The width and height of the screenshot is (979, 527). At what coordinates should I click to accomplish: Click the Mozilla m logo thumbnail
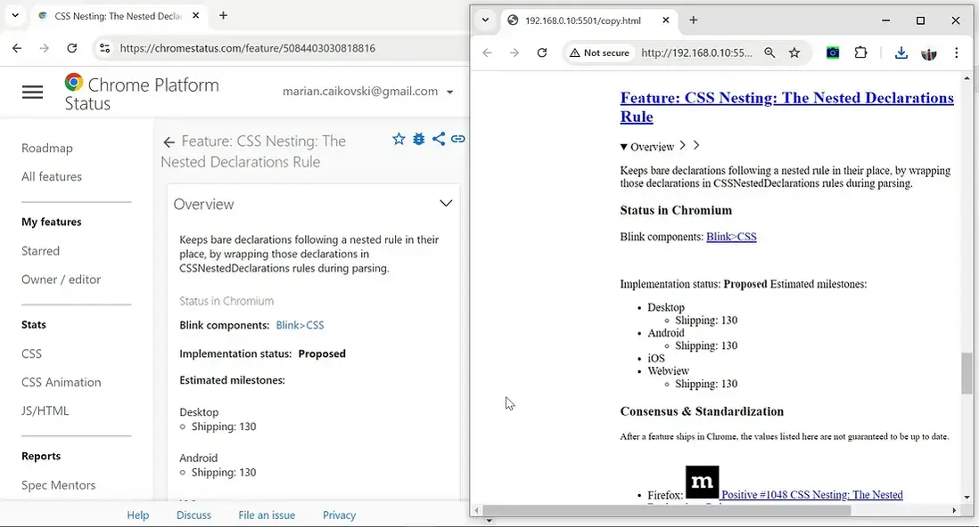click(702, 482)
